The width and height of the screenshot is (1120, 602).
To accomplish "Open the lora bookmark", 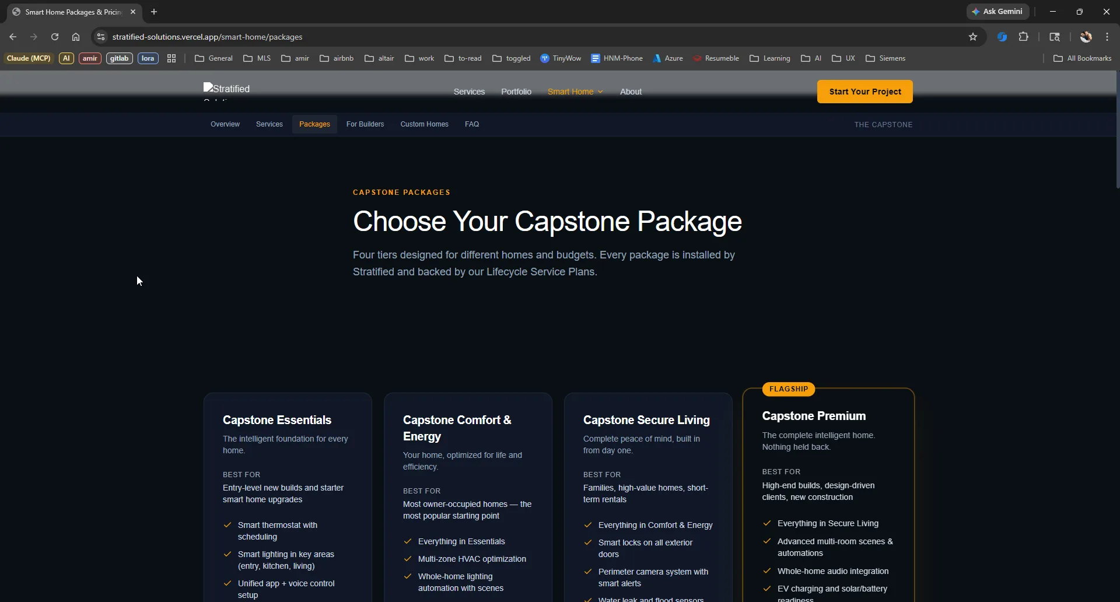I will [148, 58].
